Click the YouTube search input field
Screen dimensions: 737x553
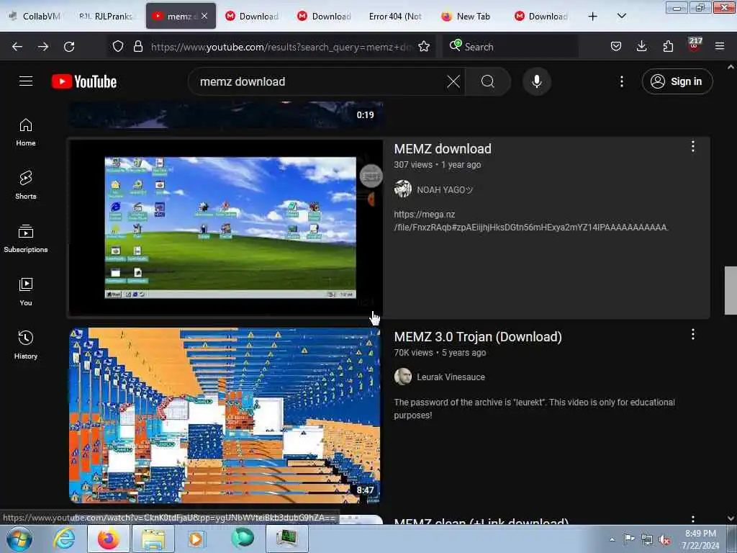tap(320, 81)
